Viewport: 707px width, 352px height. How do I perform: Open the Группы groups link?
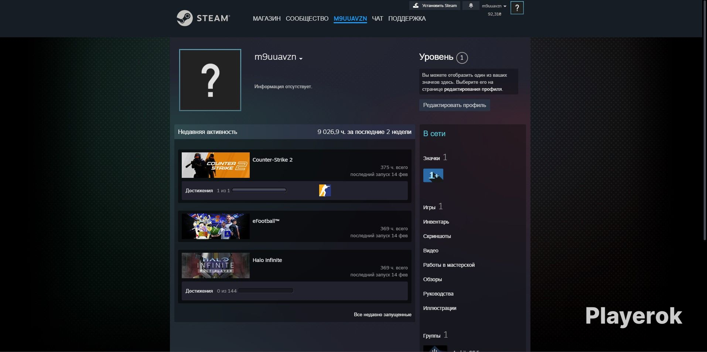pyautogui.click(x=432, y=336)
